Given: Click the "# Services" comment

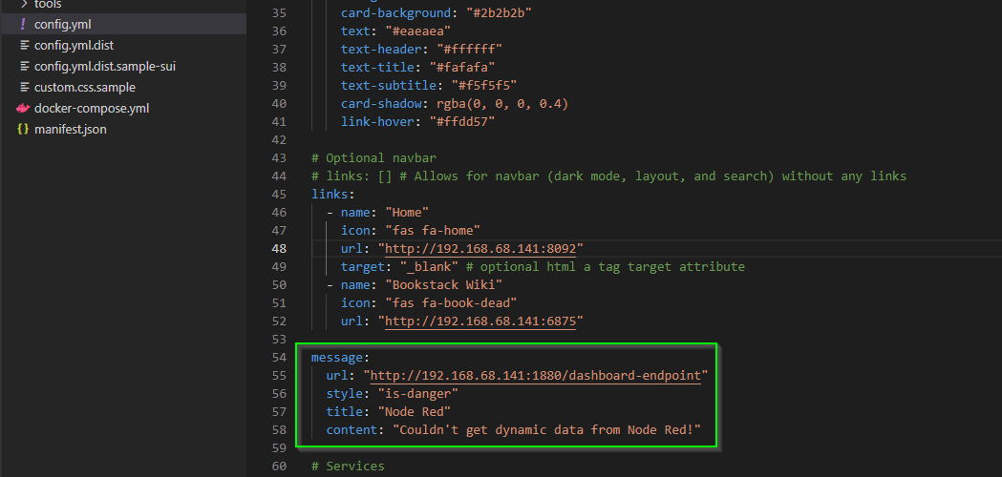Looking at the screenshot, I should coord(348,467).
